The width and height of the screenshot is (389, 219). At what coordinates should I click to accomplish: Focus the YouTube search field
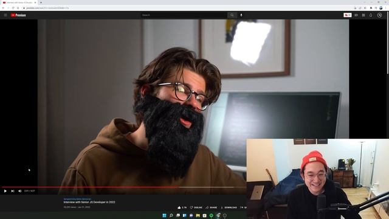click(x=184, y=15)
